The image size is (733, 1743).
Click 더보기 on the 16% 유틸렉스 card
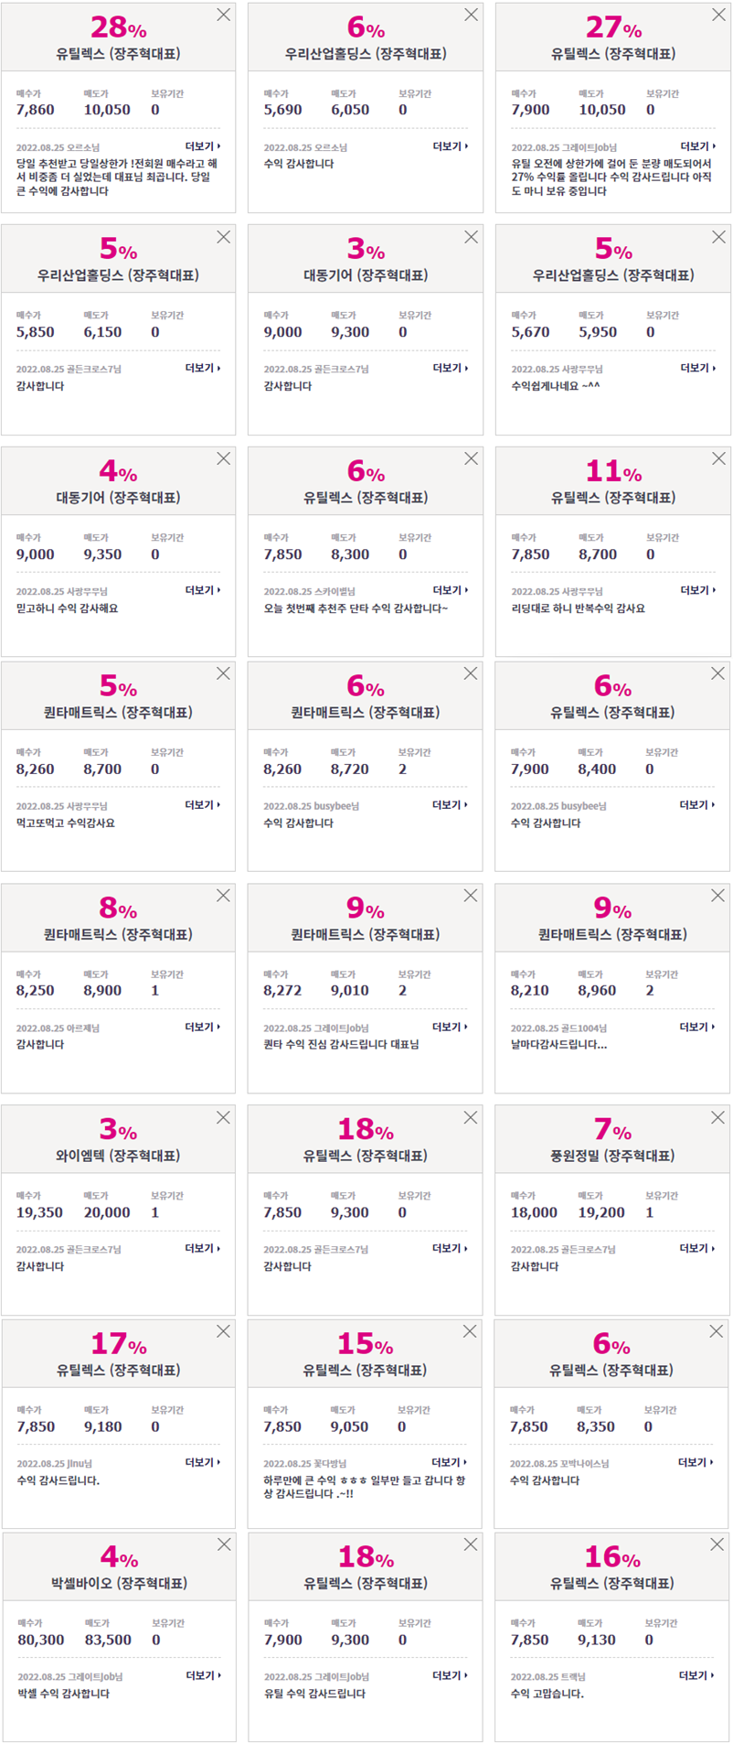(x=696, y=1676)
